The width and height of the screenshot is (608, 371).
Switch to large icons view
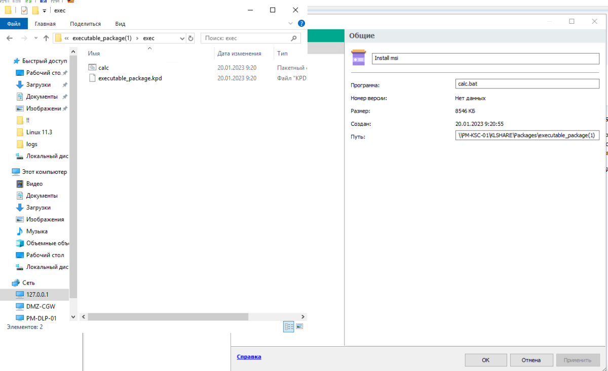299,327
